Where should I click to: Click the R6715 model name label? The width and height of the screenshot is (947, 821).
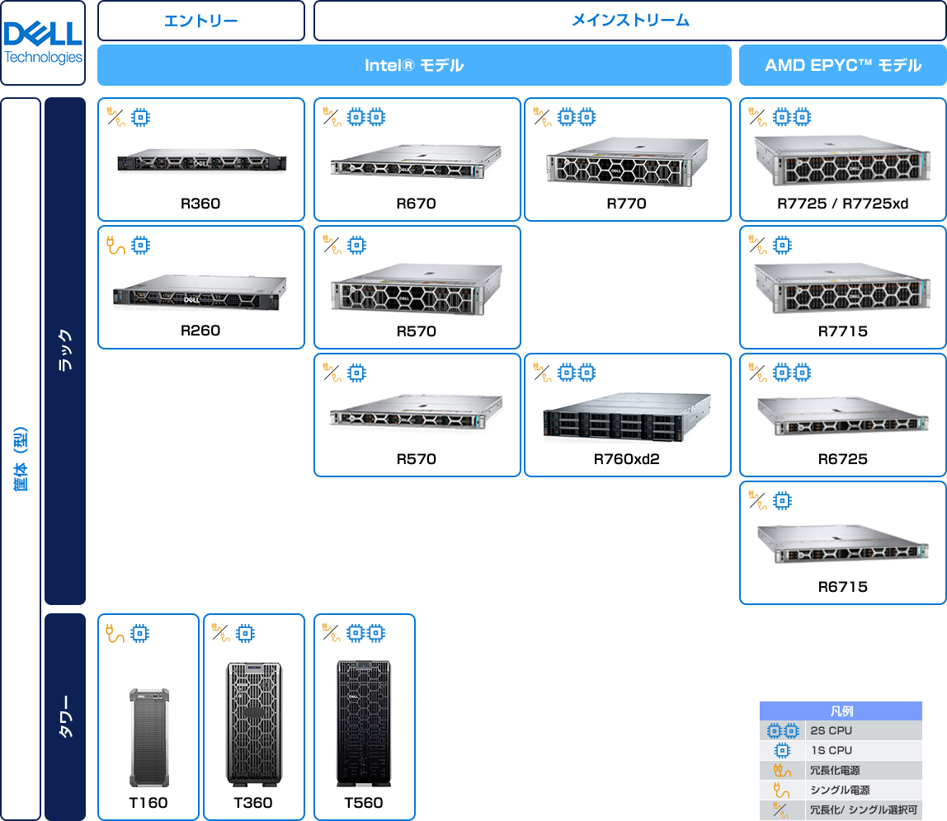[842, 587]
